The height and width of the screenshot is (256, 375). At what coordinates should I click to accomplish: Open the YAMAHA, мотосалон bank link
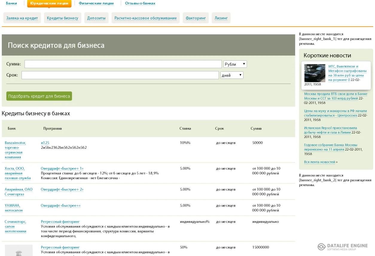[14, 208]
